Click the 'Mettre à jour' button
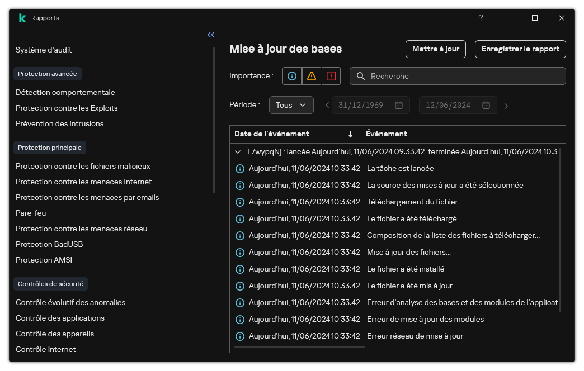Image resolution: width=584 pixels, height=371 pixels. click(x=435, y=49)
